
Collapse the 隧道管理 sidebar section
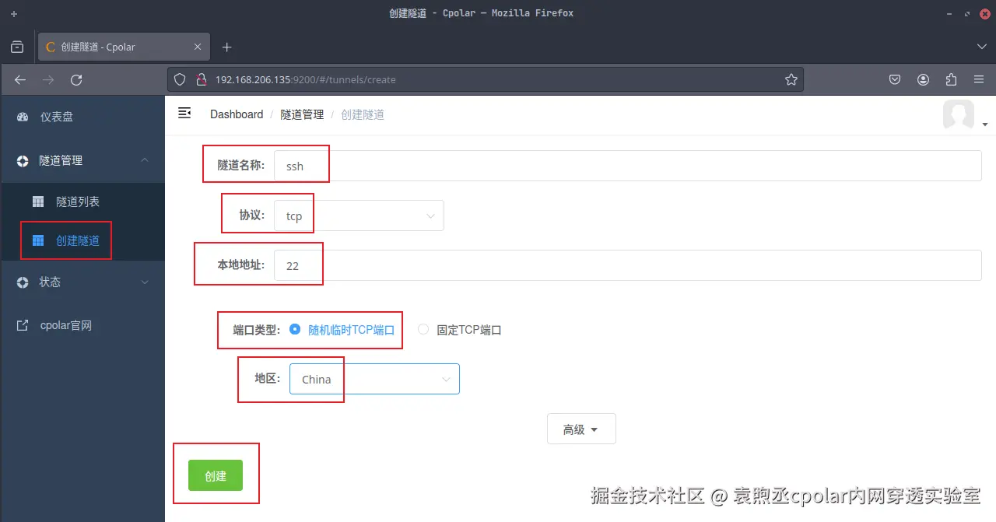tap(82, 160)
